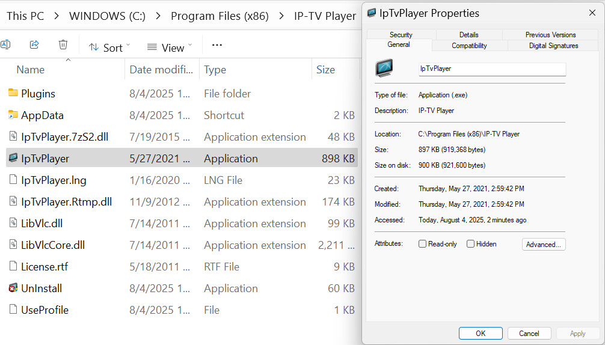Select the LibVlc.dll file icon
The image size is (605, 345).
[13, 222]
